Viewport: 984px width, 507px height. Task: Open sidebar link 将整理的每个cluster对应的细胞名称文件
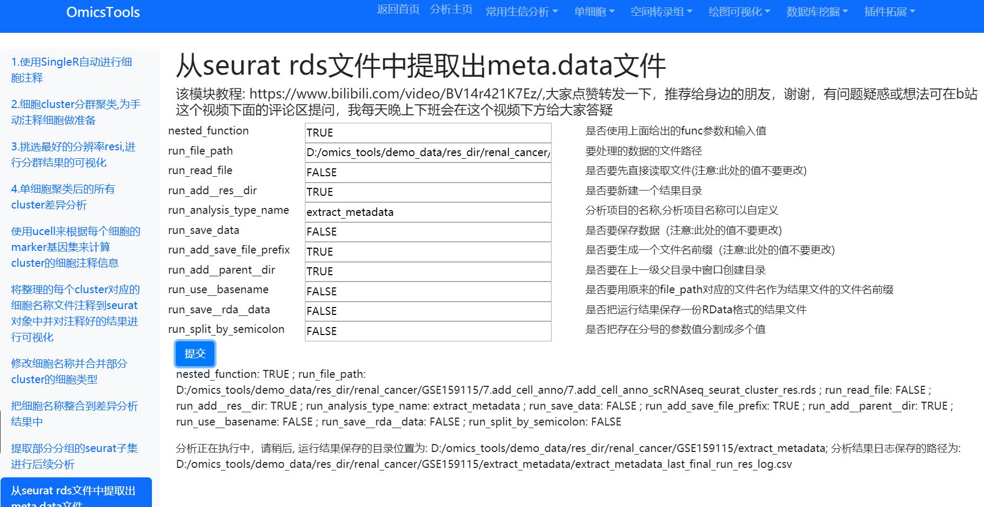pos(76,313)
